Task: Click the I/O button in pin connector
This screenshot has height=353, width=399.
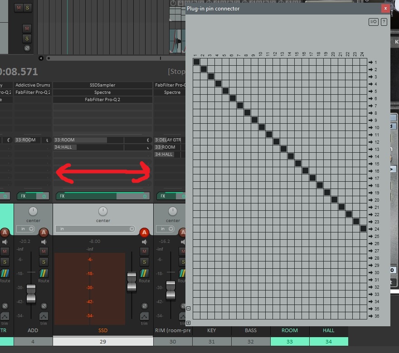Action: [373, 22]
